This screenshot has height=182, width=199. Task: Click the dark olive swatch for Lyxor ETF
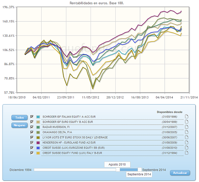click(38, 138)
